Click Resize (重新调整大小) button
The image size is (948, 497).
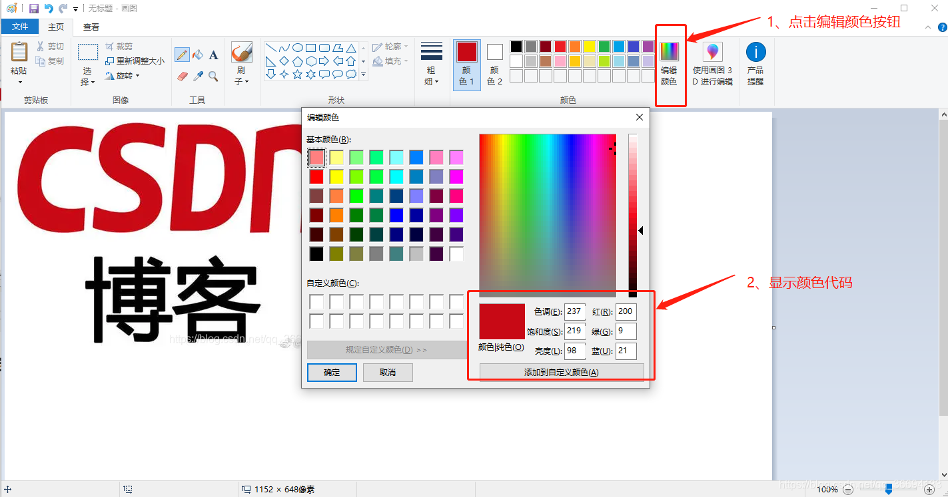pos(135,61)
